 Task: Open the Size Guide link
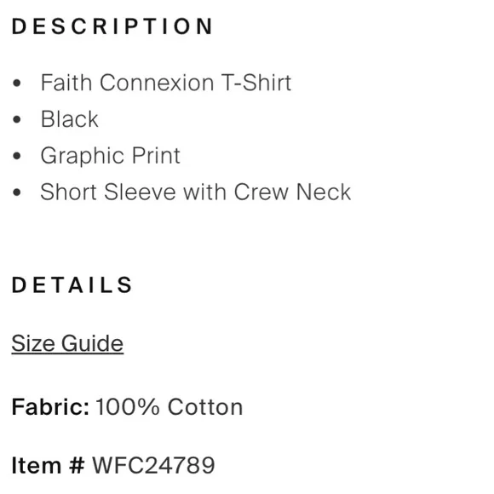67,344
